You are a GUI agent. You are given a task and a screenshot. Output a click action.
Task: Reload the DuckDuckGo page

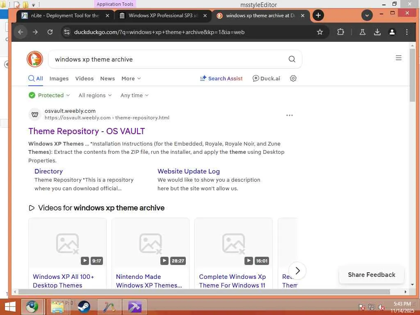50,32
